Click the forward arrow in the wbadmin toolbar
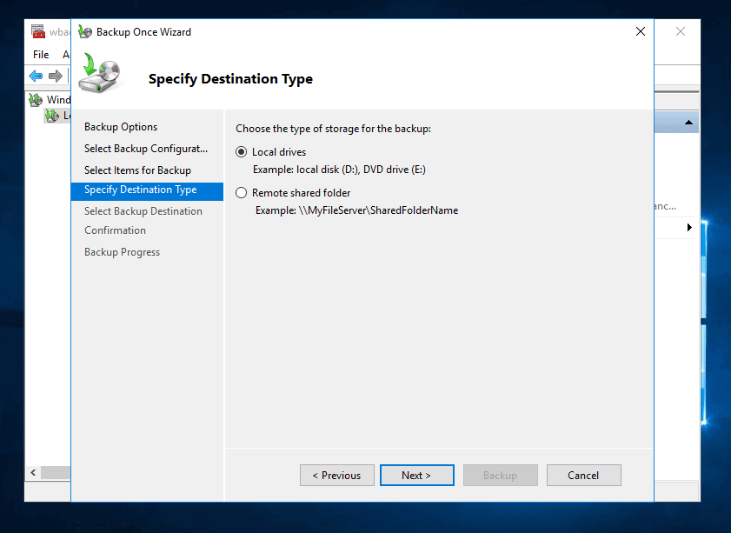The image size is (731, 533). click(x=56, y=77)
